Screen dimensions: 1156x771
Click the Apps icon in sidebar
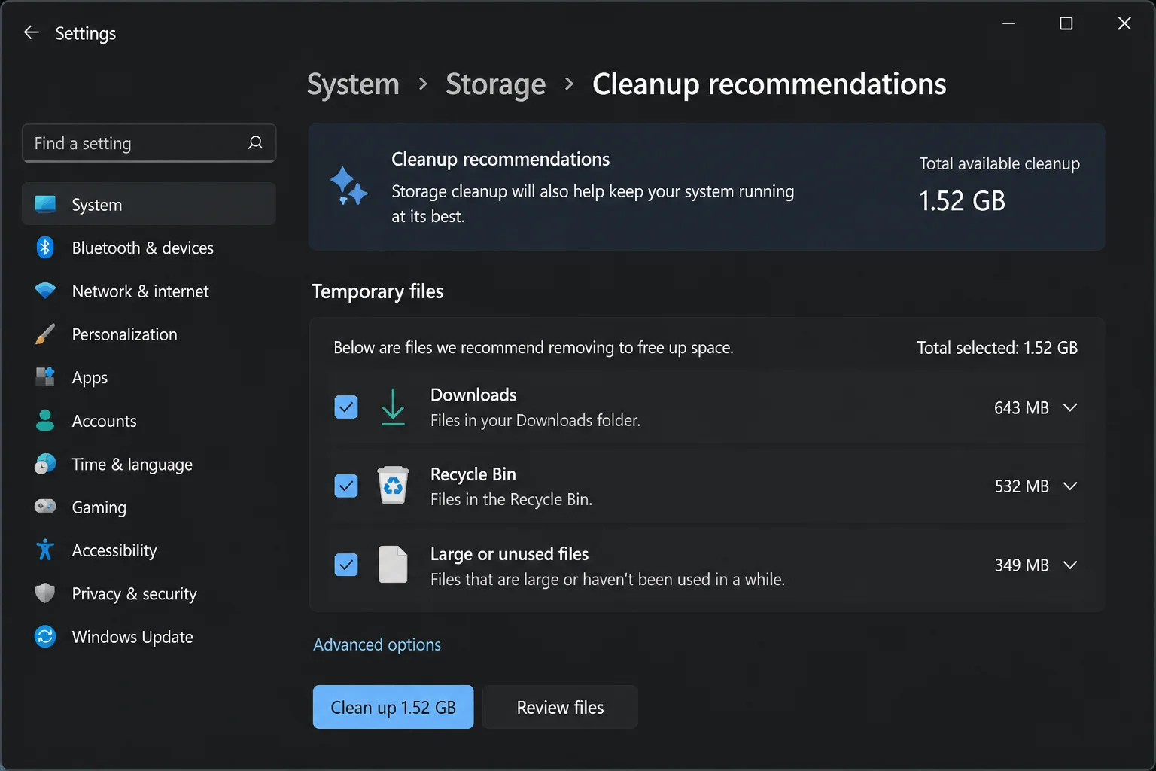click(45, 377)
